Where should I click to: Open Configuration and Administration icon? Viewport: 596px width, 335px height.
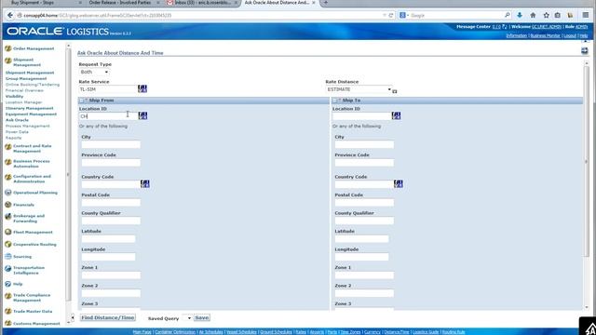(8, 178)
